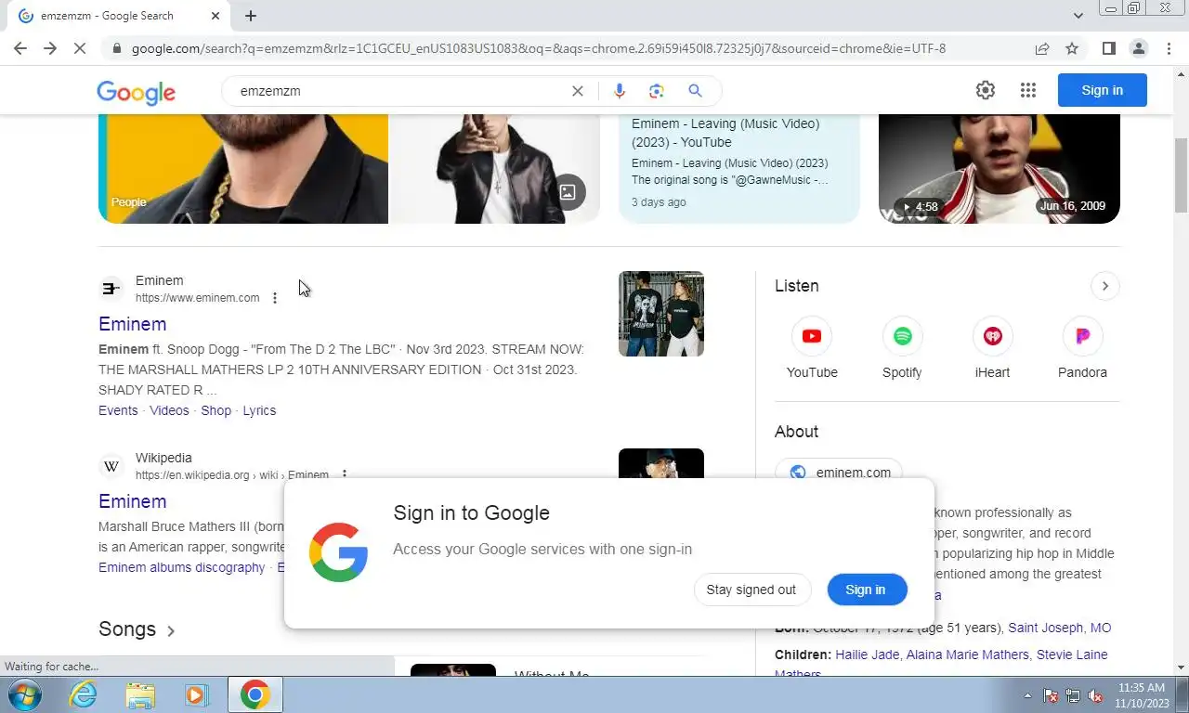Open the Wikipedia Eminem result title
This screenshot has width=1189, height=713.
click(x=133, y=501)
